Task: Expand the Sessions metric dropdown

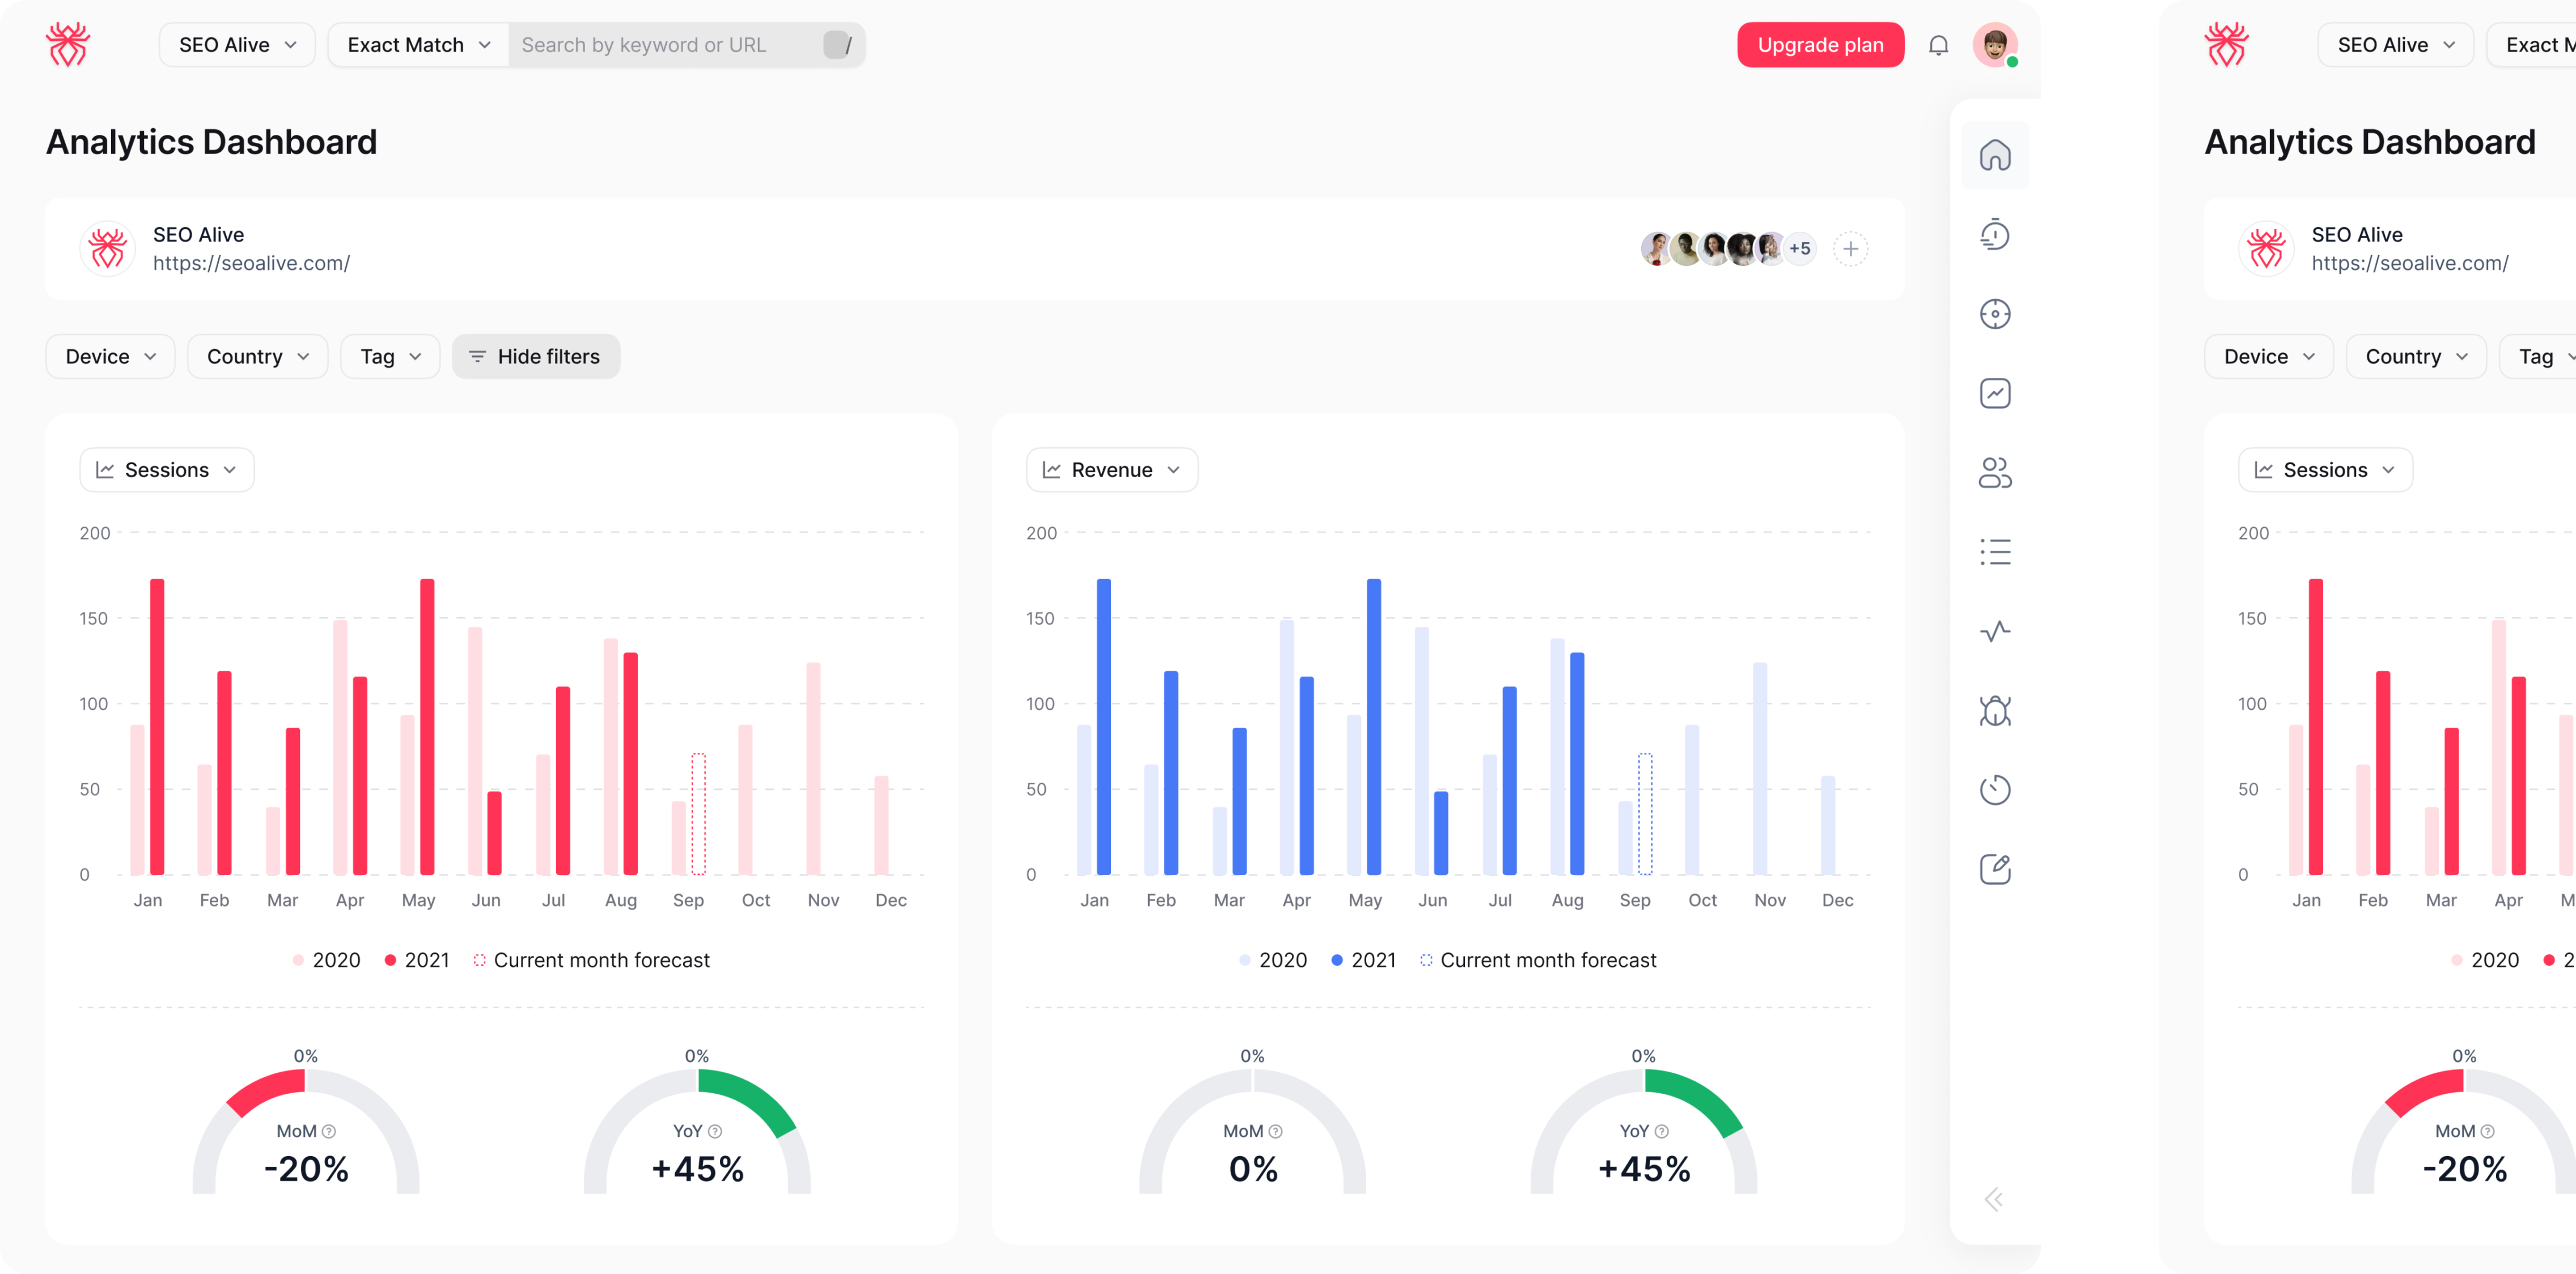Action: pyautogui.click(x=167, y=470)
